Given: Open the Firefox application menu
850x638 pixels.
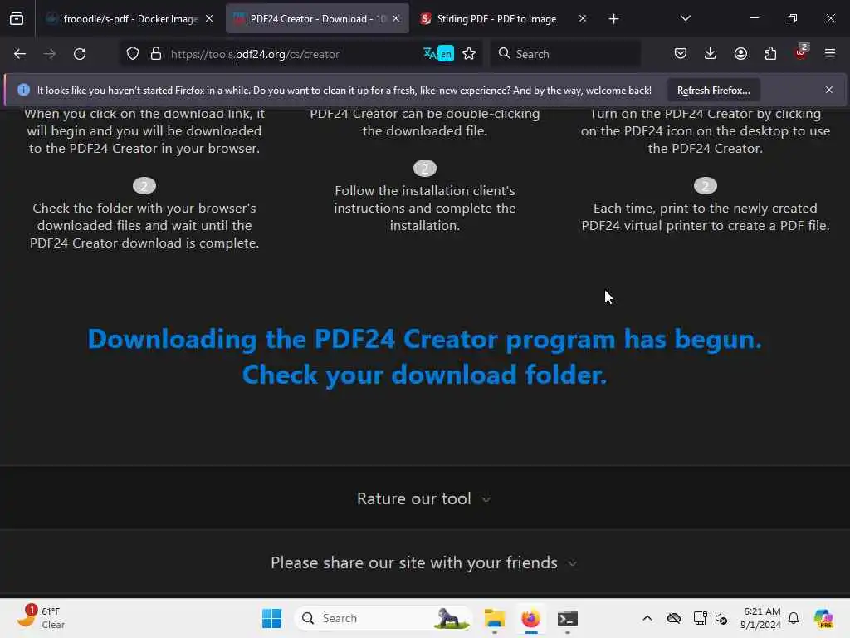Looking at the screenshot, I should [x=830, y=54].
